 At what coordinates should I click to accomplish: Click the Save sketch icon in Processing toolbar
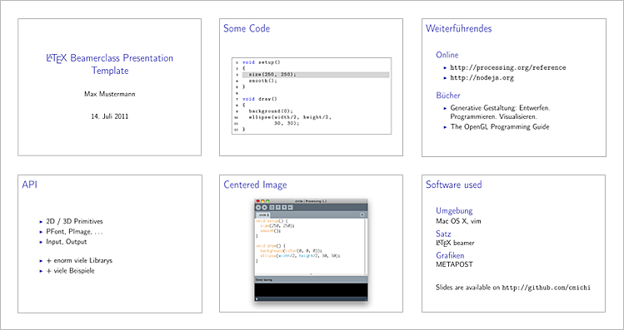[x=284, y=207]
